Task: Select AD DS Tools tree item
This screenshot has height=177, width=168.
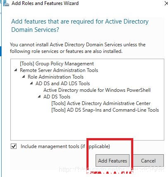Action: (57, 97)
